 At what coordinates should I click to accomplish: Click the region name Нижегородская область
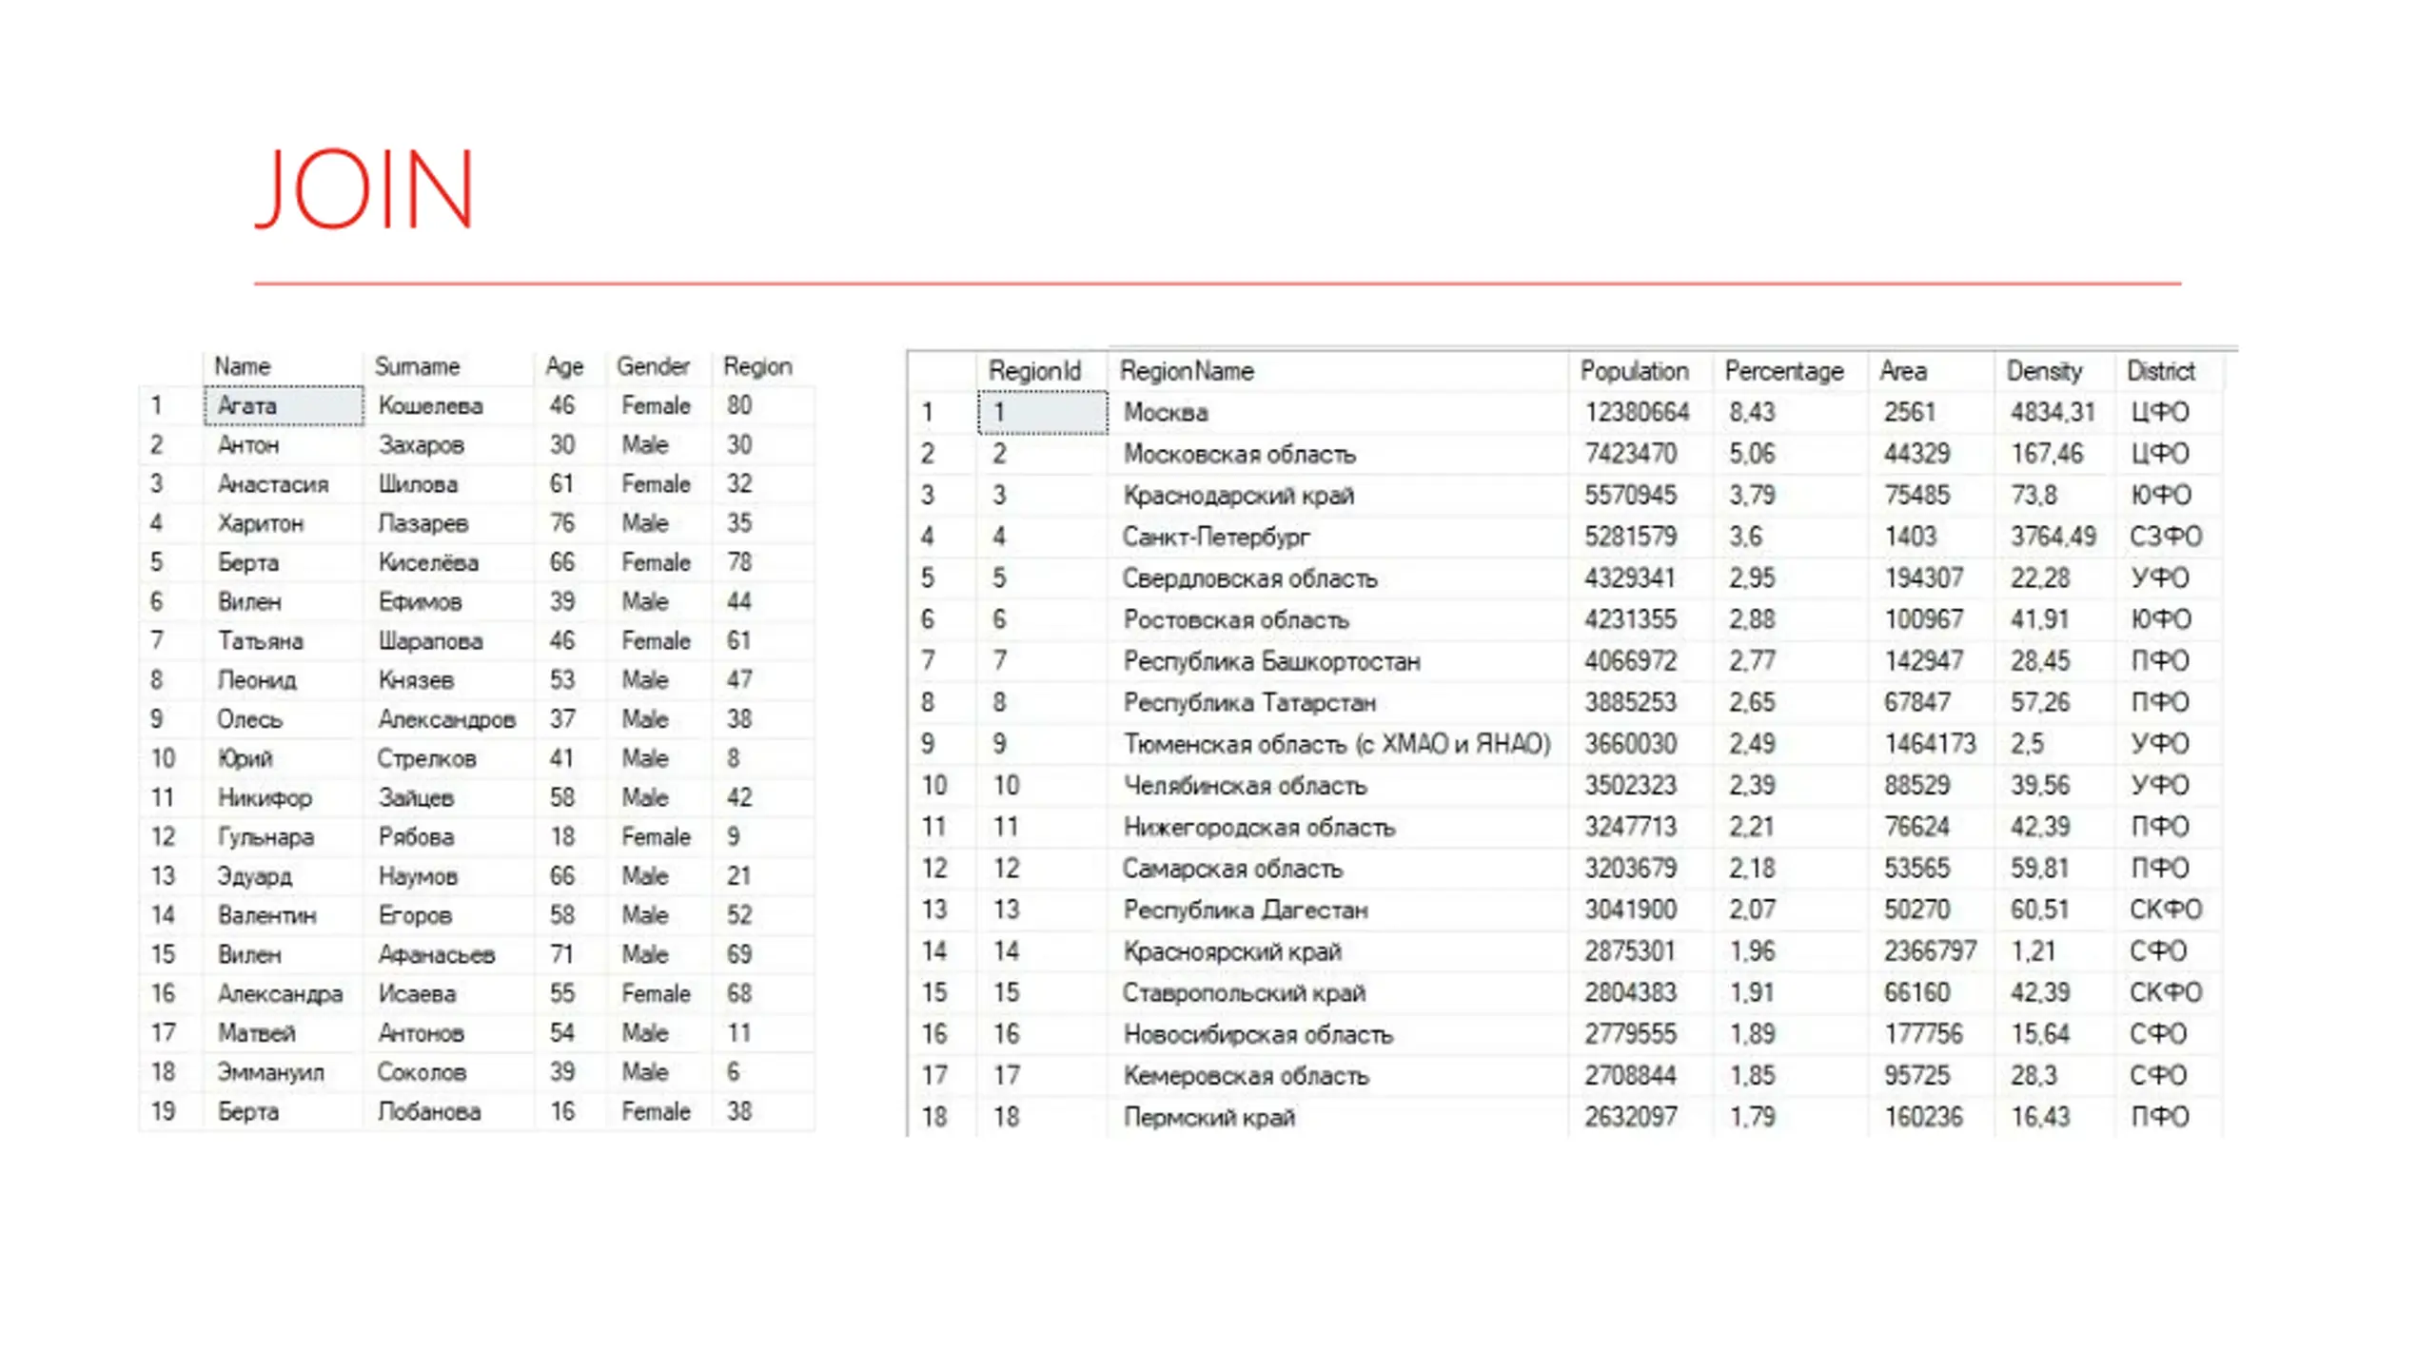(x=1259, y=828)
